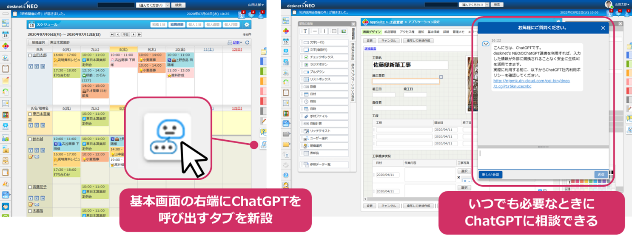This screenshot has height=238, width=632.
Task: Click 1-day calendar icon under 山田太郎
Action: click(31, 66)
